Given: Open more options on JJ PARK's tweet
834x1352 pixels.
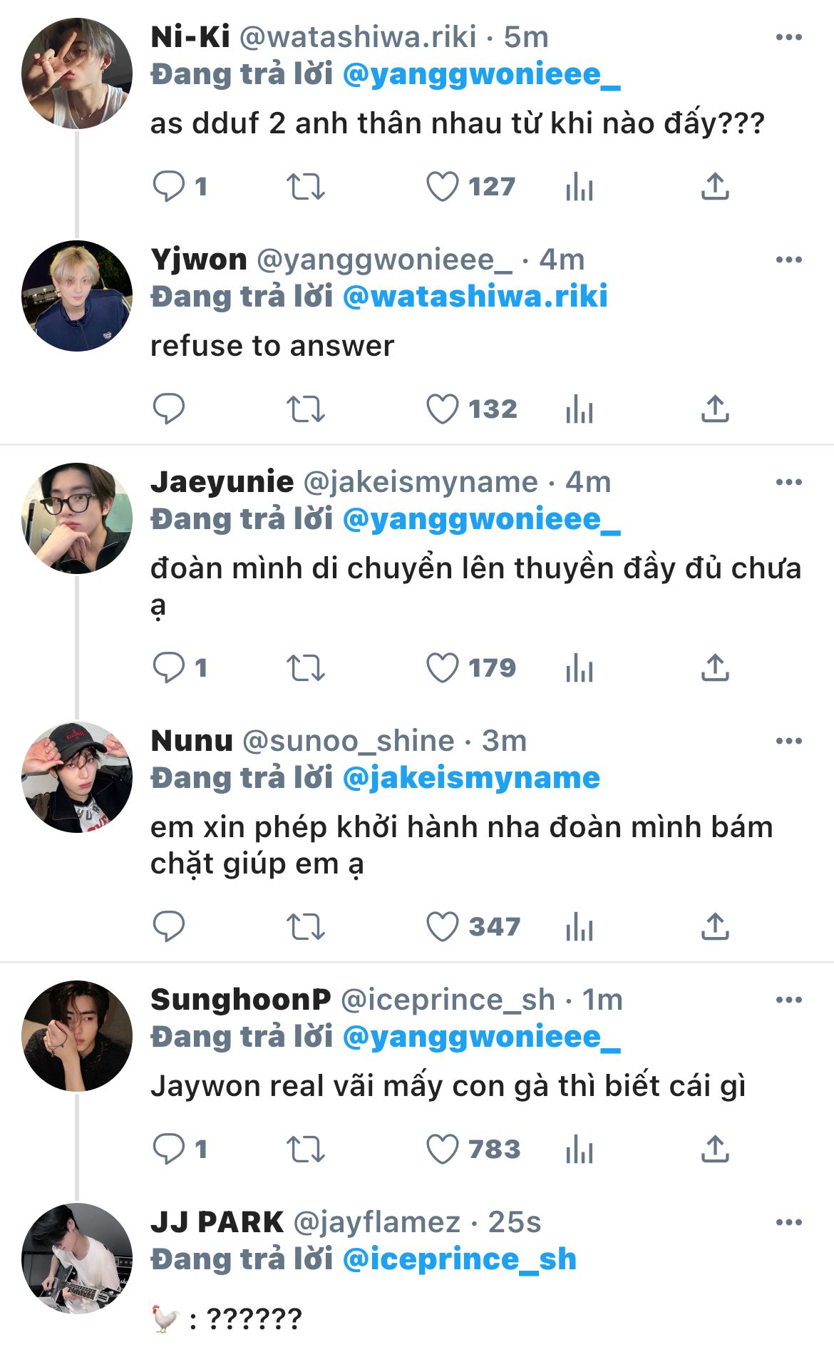Looking at the screenshot, I should 788,1222.
